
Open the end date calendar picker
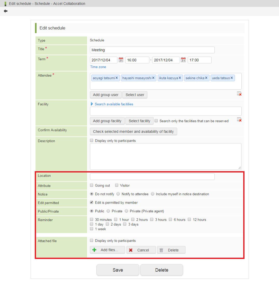[183, 60]
